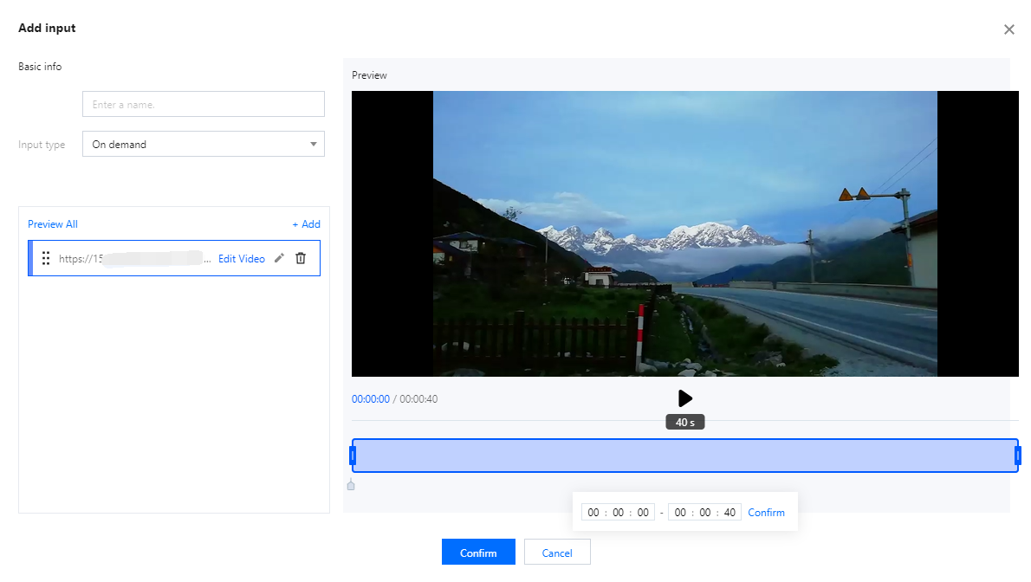Click the video preview image
This screenshot has height=582, width=1031.
(x=684, y=234)
